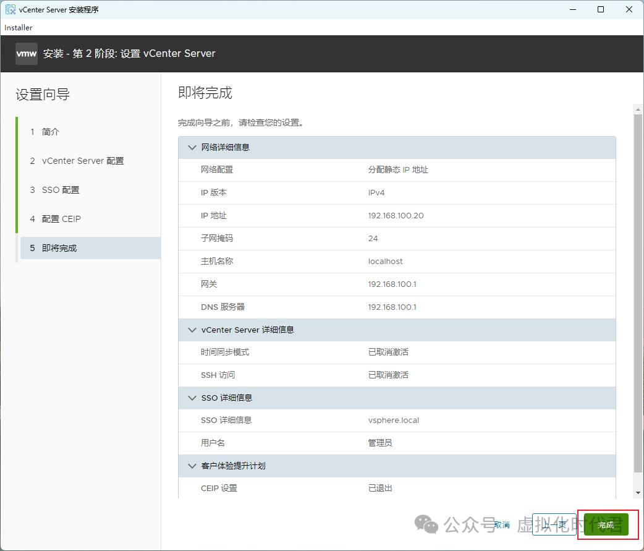
Task: Click the 即将完成 page heading
Action: coord(205,93)
